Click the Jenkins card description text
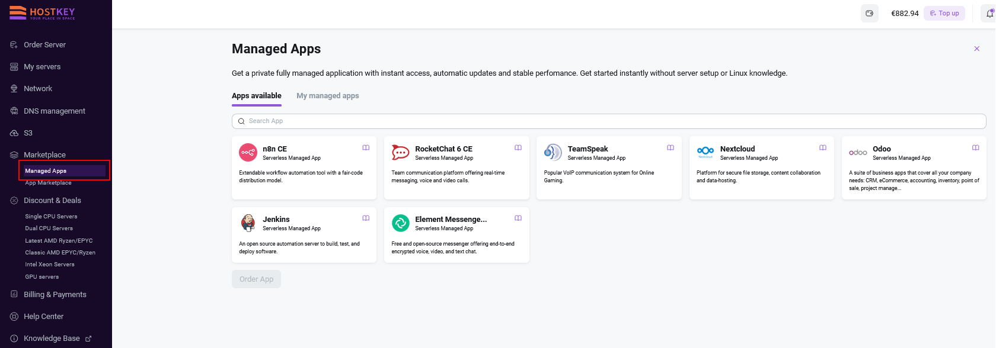 point(299,247)
